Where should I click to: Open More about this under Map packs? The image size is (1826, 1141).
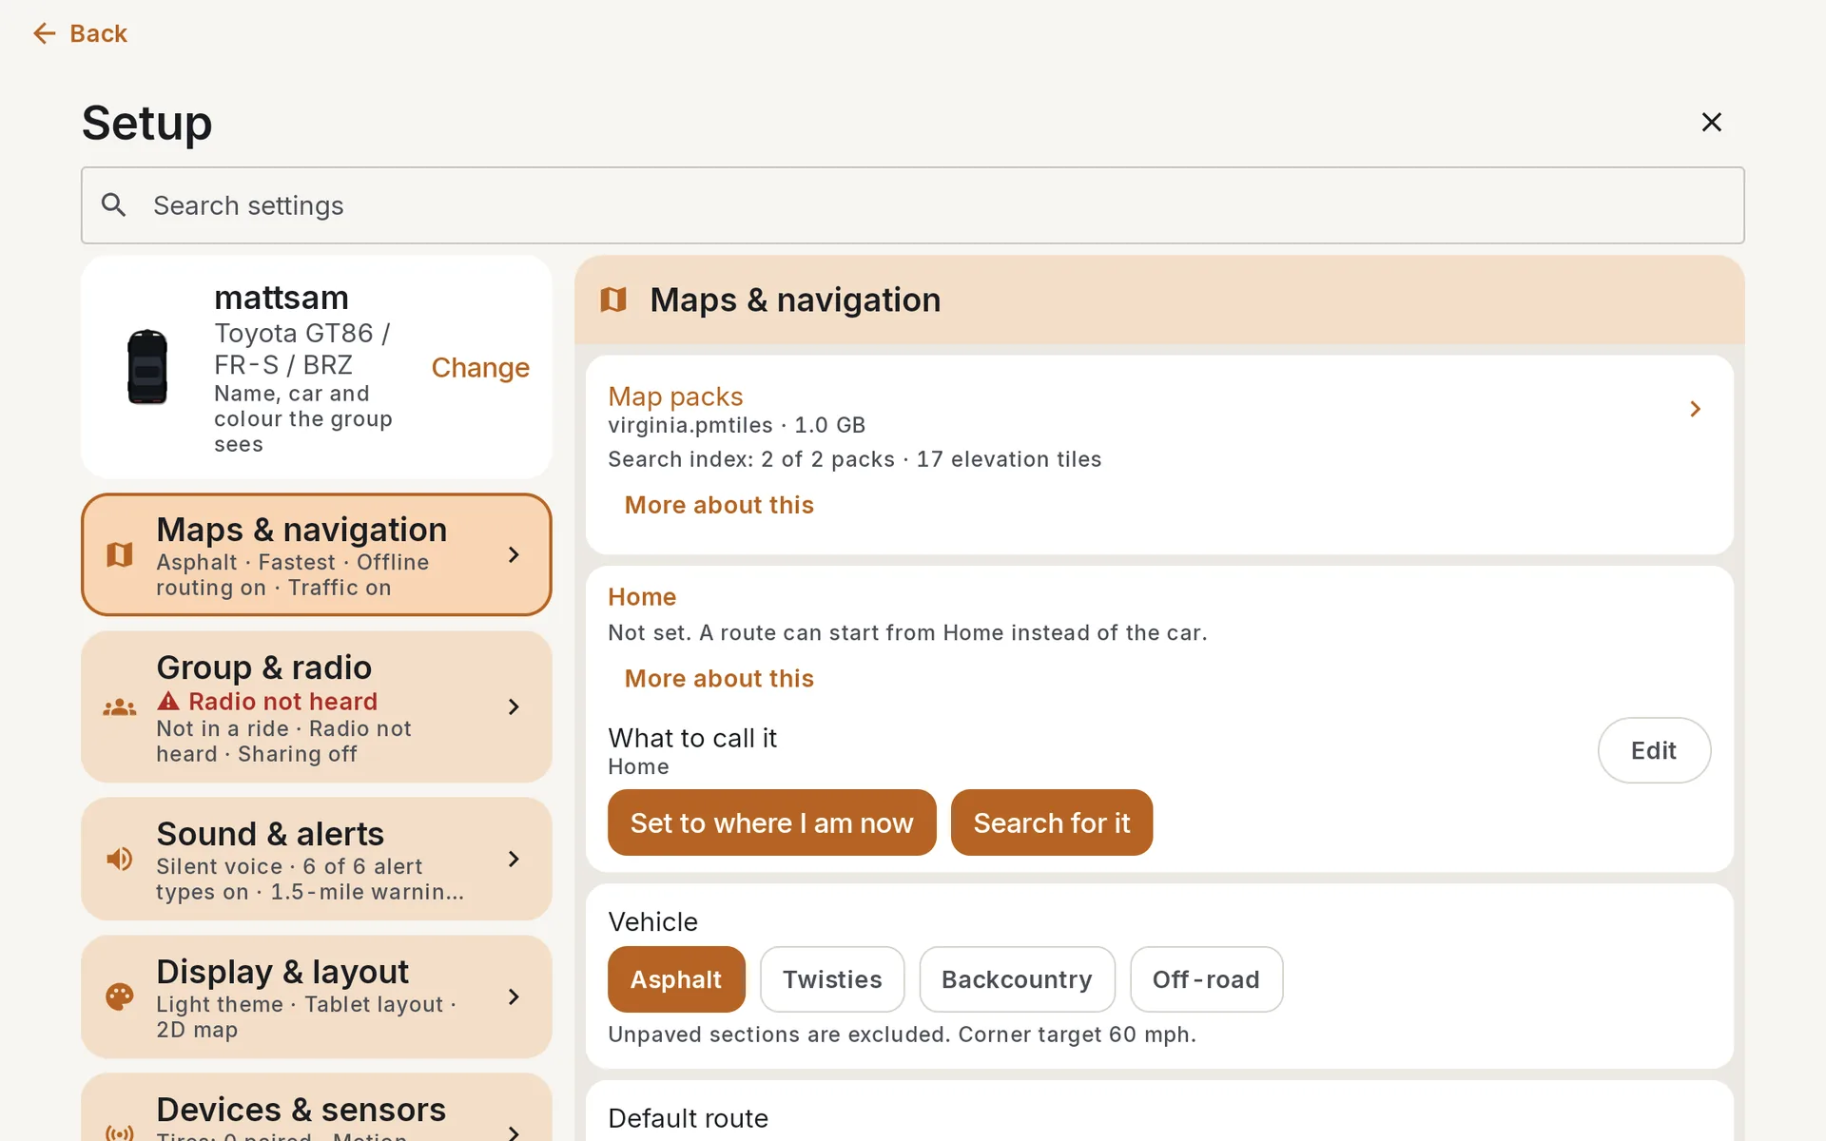719,505
